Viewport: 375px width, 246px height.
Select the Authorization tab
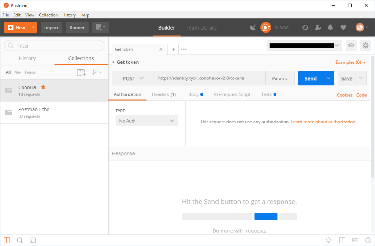tap(127, 94)
